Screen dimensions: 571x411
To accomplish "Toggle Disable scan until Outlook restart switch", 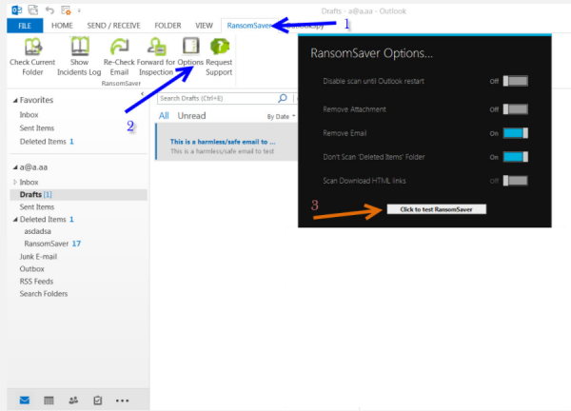I will pyautogui.click(x=515, y=81).
